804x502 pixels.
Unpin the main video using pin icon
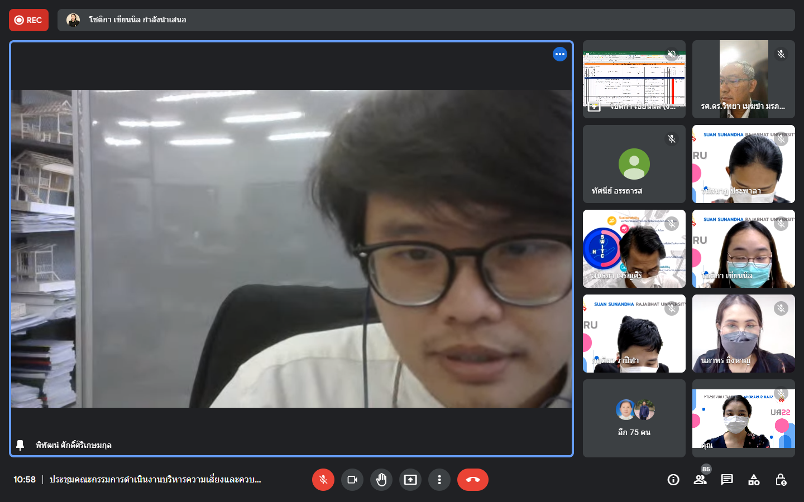(20, 445)
